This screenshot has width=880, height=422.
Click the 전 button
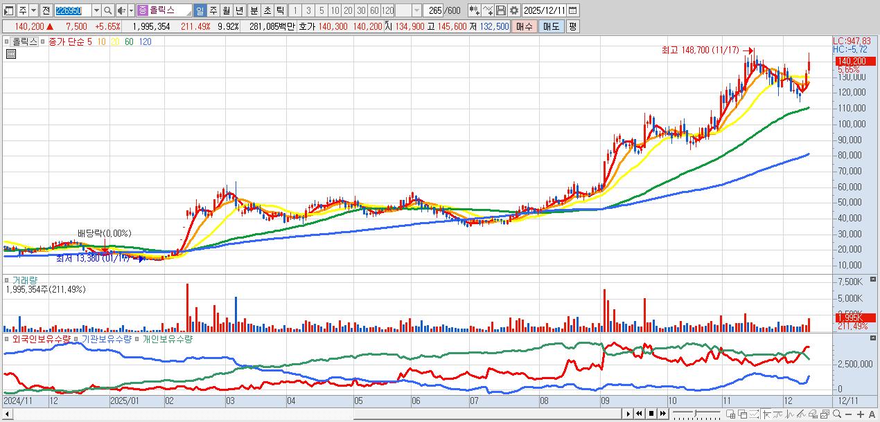[46, 10]
